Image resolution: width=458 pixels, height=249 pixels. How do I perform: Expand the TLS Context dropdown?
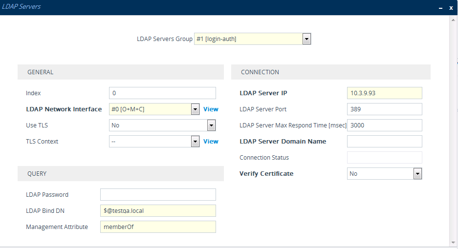195,142
